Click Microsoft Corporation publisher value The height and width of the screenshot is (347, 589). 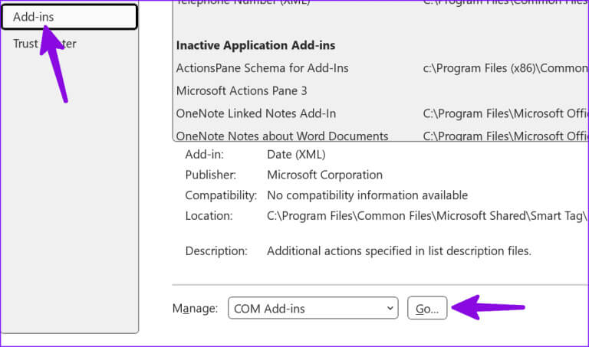tap(324, 175)
